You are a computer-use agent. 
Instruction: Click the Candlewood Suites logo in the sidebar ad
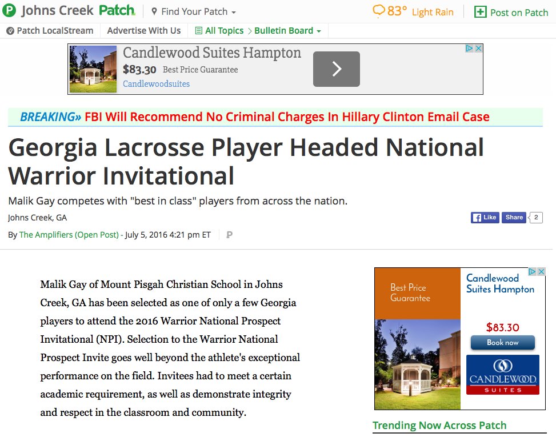coord(503,375)
